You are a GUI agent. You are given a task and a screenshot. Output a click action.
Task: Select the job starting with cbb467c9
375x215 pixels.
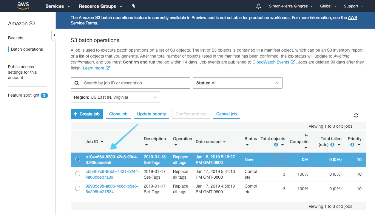pos(78,174)
